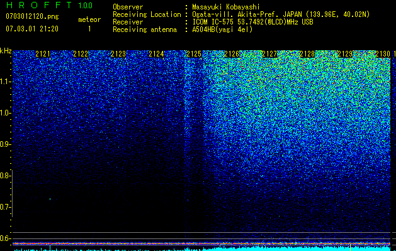Screen dimensions: 396x251
Task: Click the 2121 time marker
Action: pos(43,54)
